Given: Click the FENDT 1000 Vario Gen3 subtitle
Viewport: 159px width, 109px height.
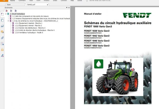Looking at the screenshot, I should 98,26.
